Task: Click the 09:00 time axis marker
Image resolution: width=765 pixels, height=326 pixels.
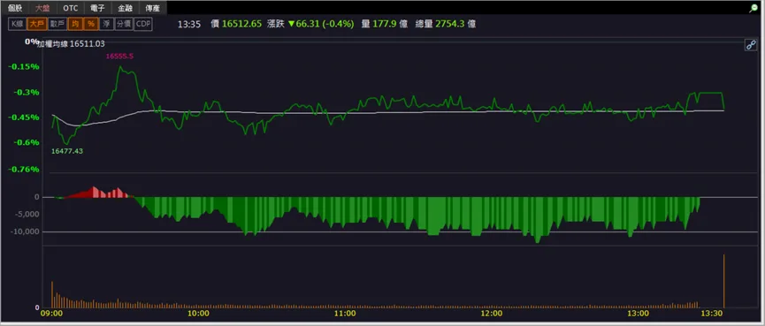Action: pyautogui.click(x=52, y=314)
